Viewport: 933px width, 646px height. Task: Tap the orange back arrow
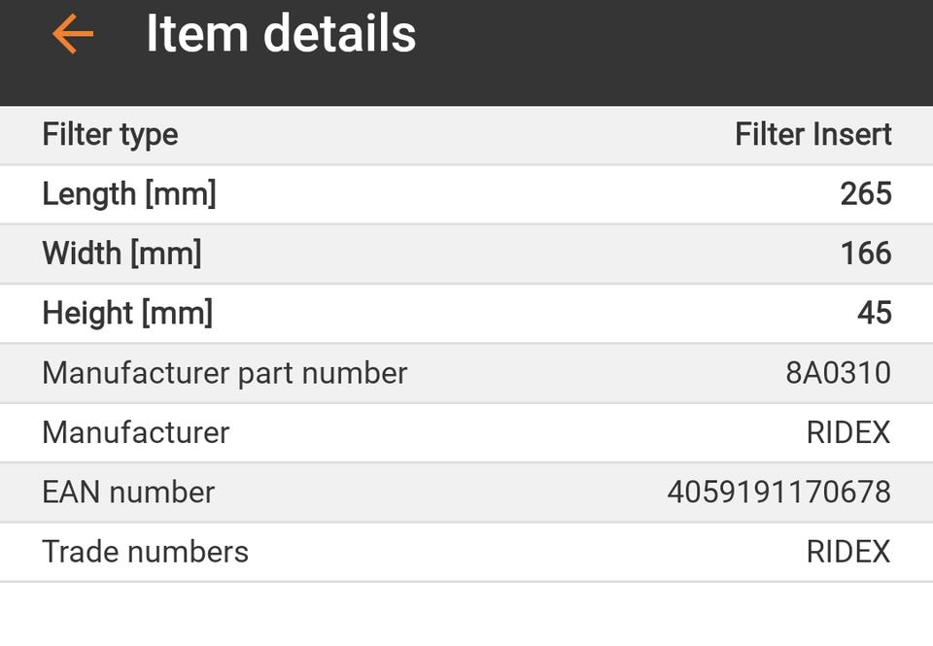(73, 34)
